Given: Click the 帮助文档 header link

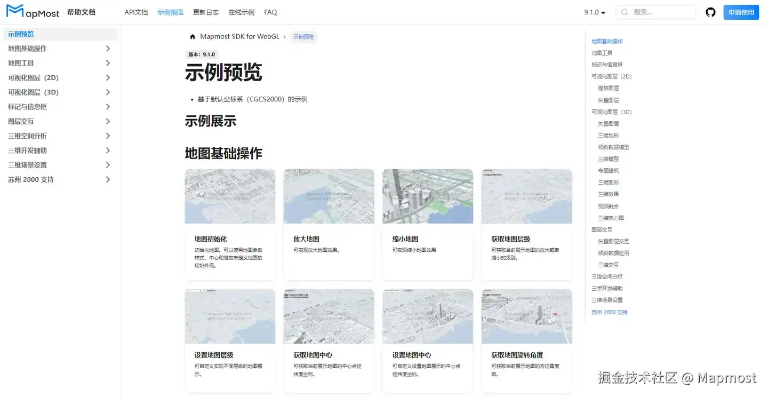Looking at the screenshot, I should (x=81, y=12).
